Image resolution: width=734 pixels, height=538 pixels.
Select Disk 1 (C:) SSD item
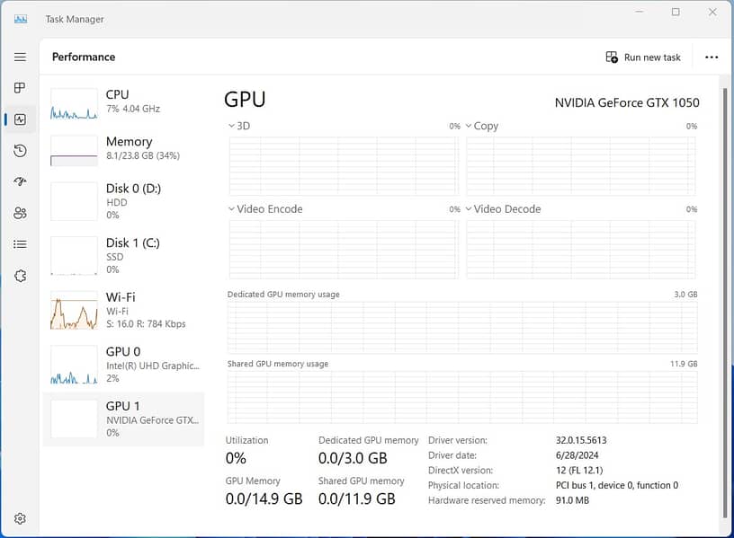(x=124, y=255)
